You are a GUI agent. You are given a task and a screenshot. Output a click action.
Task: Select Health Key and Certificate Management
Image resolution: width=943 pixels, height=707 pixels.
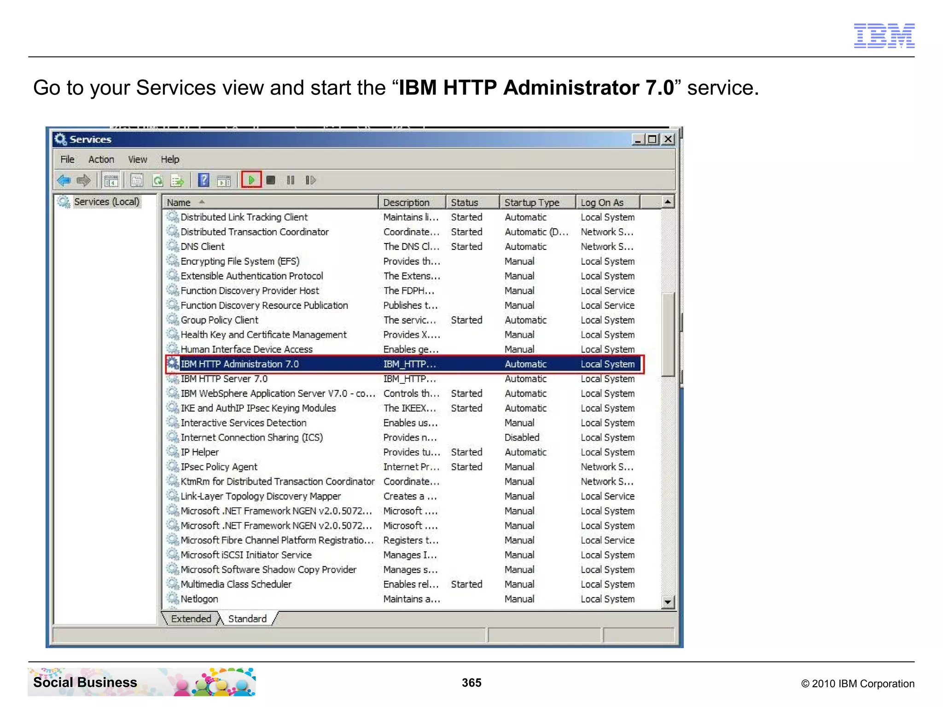[403, 335]
